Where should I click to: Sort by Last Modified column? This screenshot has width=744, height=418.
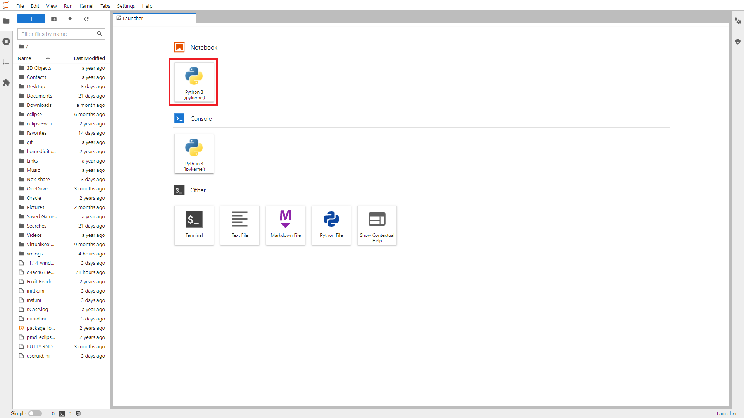coord(89,58)
